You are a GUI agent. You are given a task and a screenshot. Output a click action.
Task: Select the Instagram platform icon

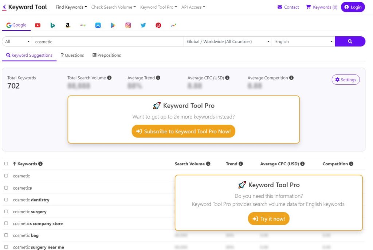[x=128, y=25]
